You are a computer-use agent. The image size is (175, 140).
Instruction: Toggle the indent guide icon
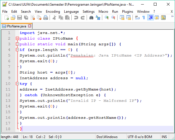tap(150, 18)
